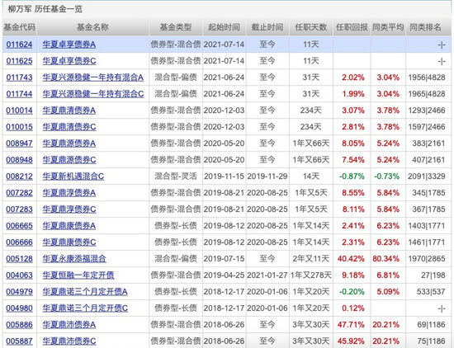Open fund 华夏新机遇混合C
The height and width of the screenshot is (348, 454).
[73, 176]
